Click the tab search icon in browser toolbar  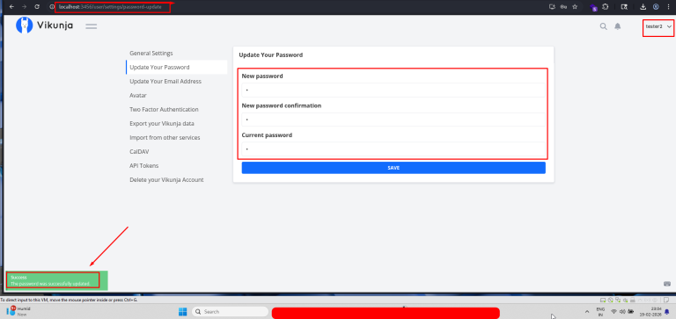624,7
